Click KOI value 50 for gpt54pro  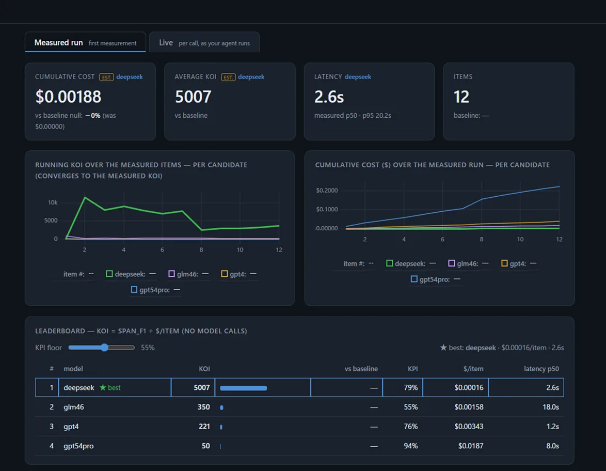click(206, 446)
